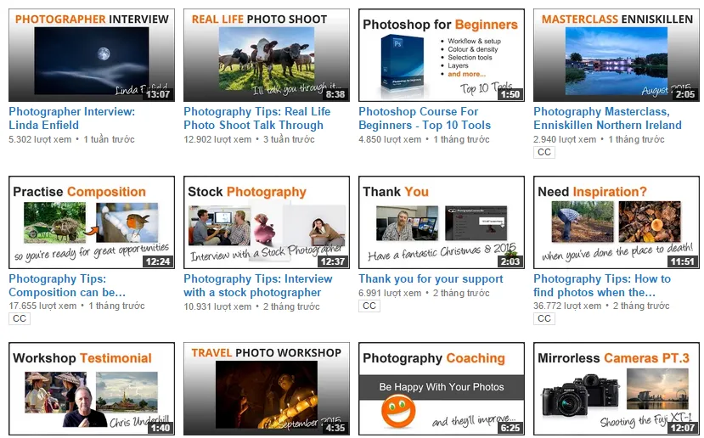This screenshot has width=704, height=438.
Task: Click 6:25 duration badge on Photography Coaching
Action: click(x=510, y=428)
